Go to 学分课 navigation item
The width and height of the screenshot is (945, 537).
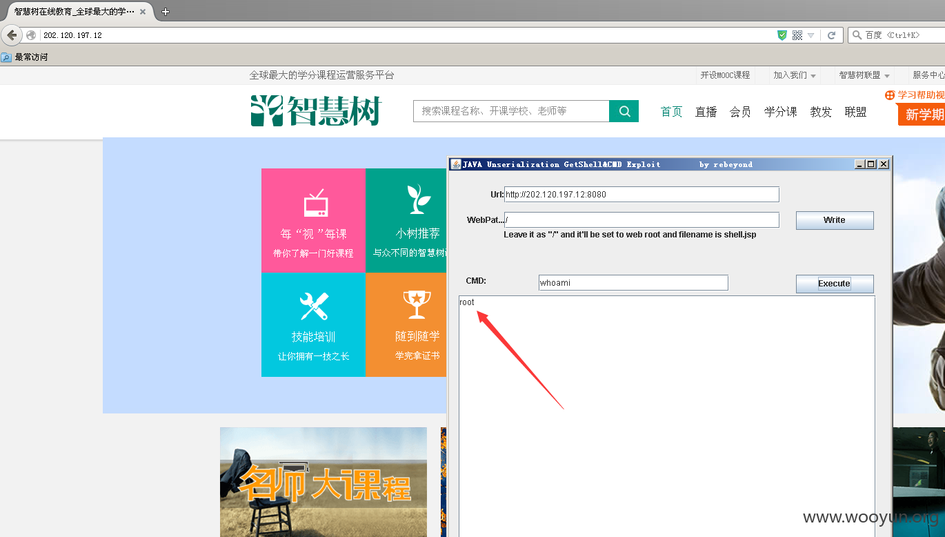[781, 112]
